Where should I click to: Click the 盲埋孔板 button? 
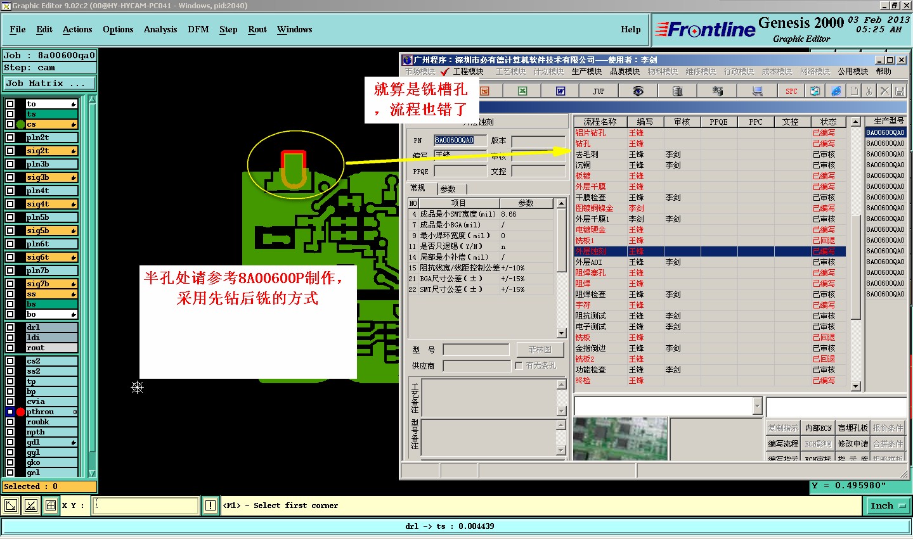853,428
